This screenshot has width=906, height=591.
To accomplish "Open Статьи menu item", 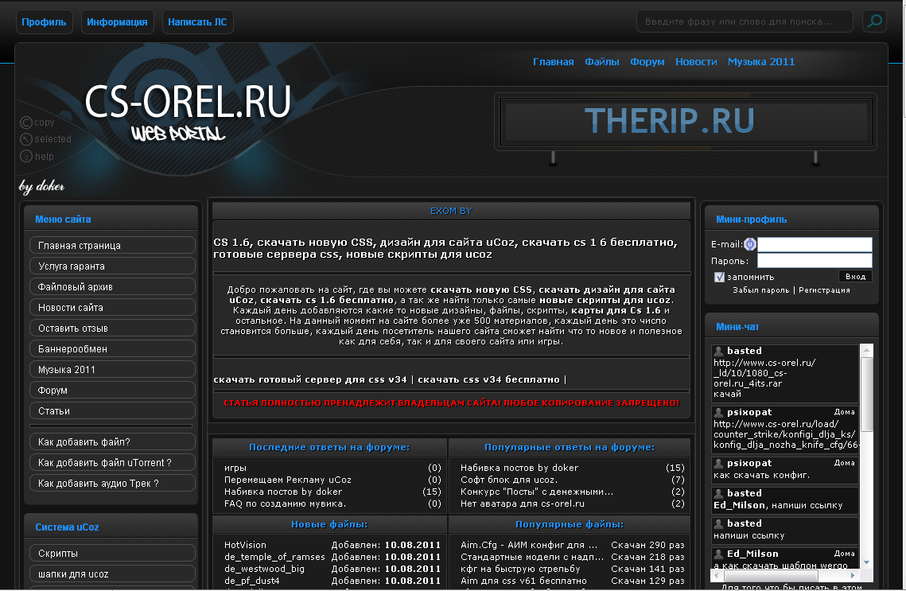I will click(112, 411).
